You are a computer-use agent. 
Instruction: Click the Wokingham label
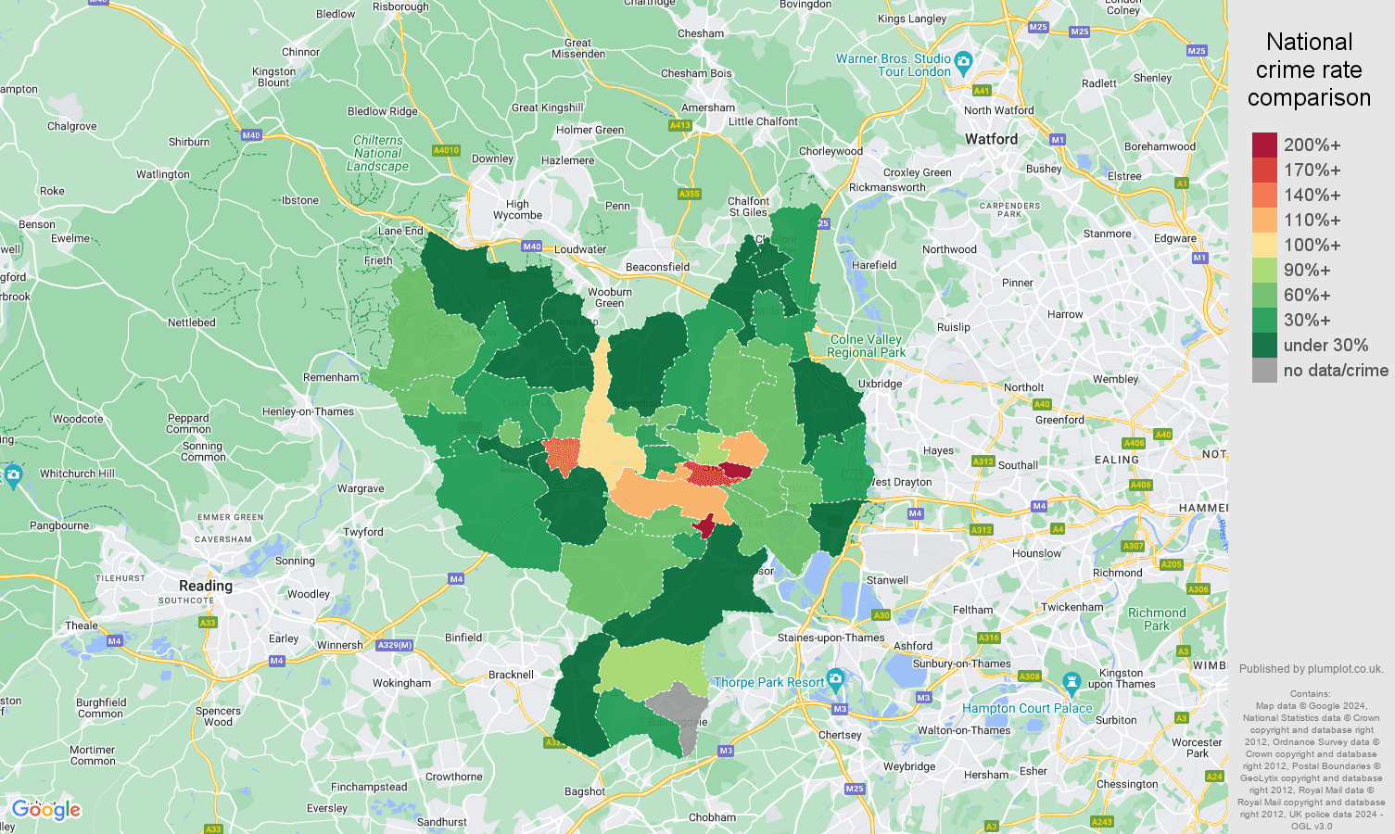(401, 683)
